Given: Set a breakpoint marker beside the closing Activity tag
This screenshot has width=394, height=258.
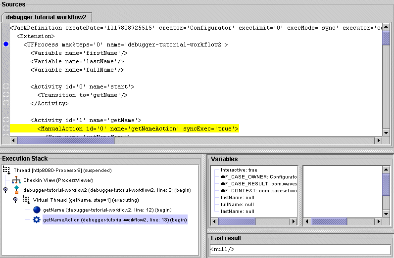Looking at the screenshot, I should point(6,103).
